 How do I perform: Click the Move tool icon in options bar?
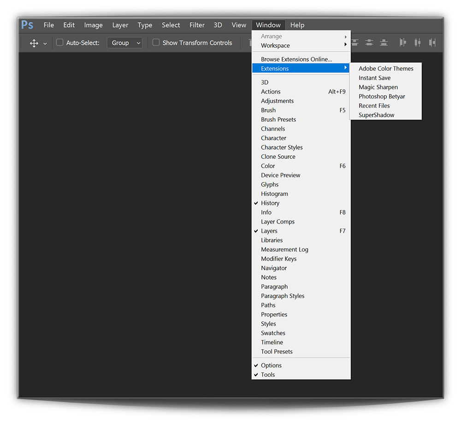click(x=34, y=43)
